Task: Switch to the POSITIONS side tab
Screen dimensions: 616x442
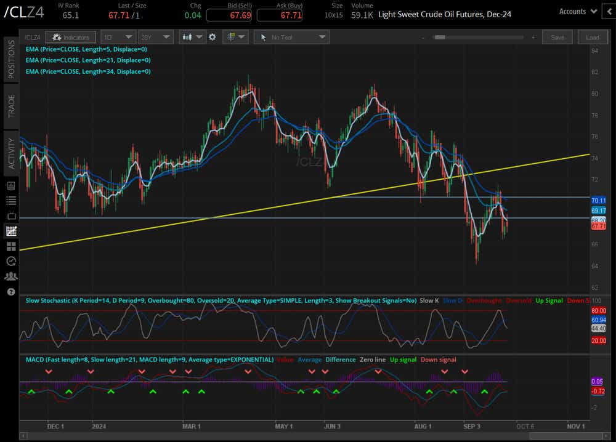Action: (11, 59)
